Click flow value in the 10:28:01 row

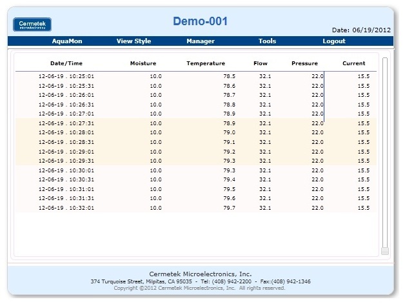tap(265, 133)
